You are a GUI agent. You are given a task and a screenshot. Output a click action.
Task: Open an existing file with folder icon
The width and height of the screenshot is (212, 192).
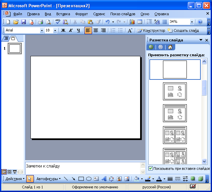point(16,22)
